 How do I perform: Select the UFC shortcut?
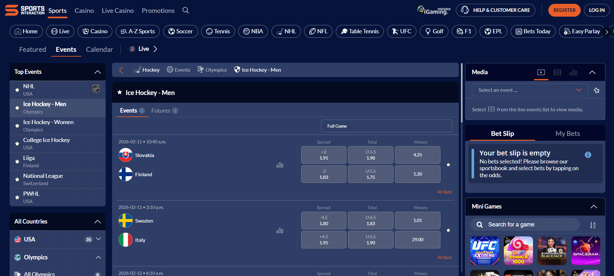click(x=402, y=31)
